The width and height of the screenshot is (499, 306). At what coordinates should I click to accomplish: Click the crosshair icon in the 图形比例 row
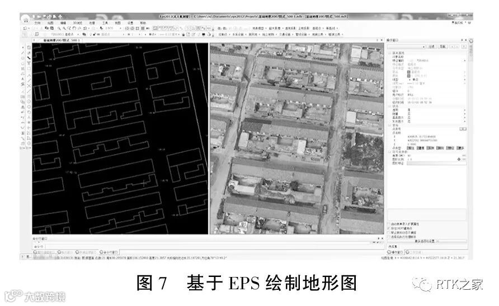point(459,159)
